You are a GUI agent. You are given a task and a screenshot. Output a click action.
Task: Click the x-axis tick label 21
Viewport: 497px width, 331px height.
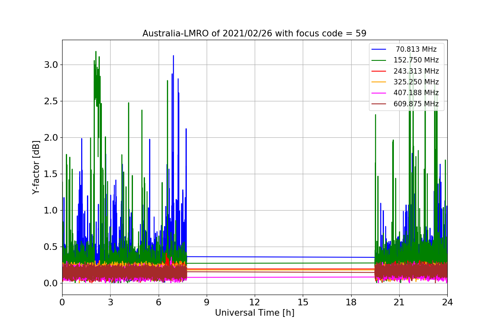coord(399,302)
